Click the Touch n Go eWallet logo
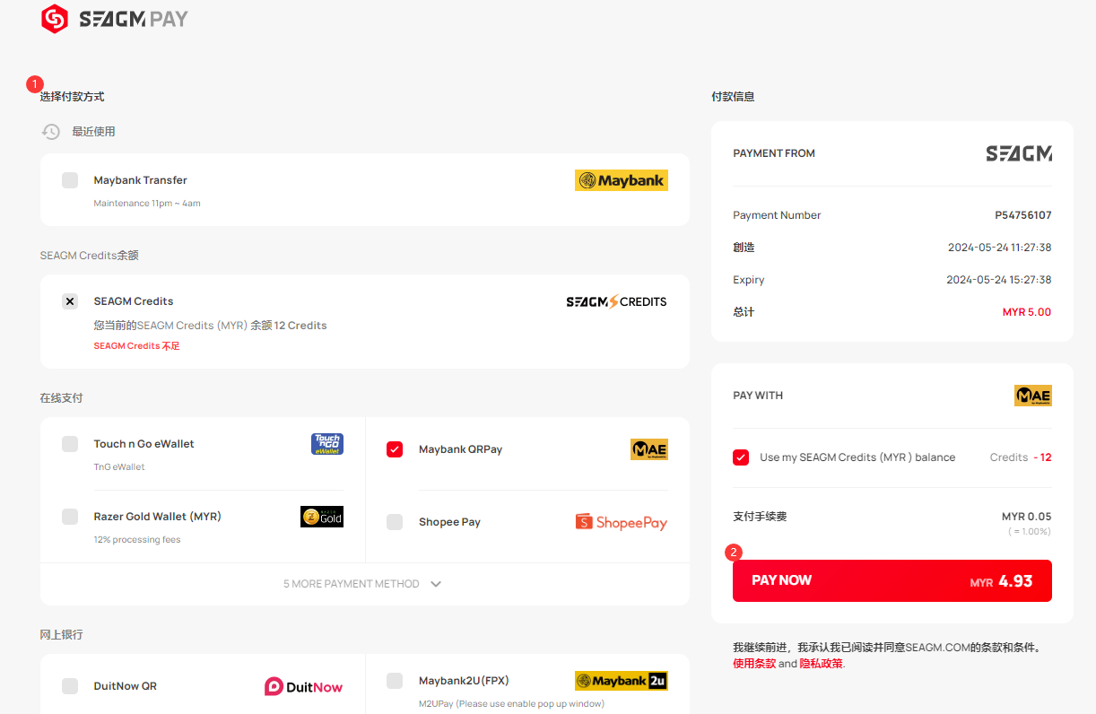Viewport: 1096px width, 714px height. (x=327, y=444)
